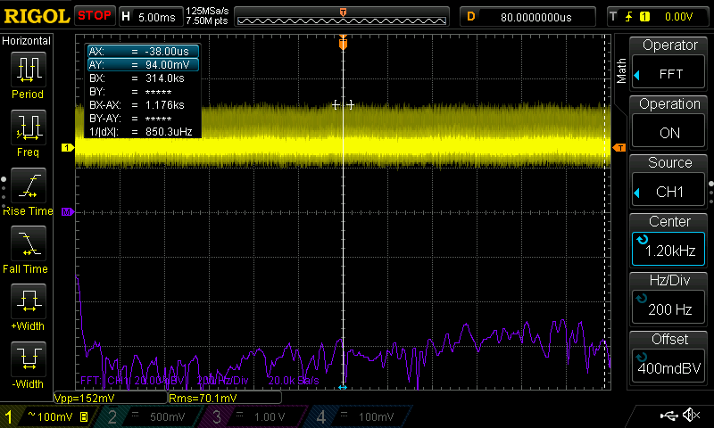
Task: Open the Horizontal measurement menu header
Action: pos(27,41)
